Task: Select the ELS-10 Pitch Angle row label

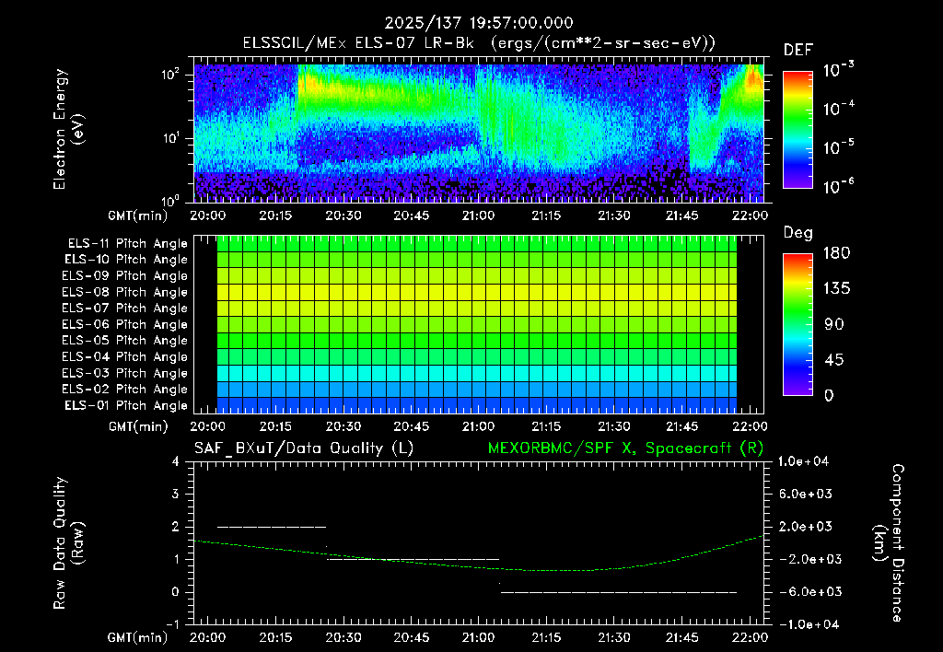Action: click(x=126, y=260)
